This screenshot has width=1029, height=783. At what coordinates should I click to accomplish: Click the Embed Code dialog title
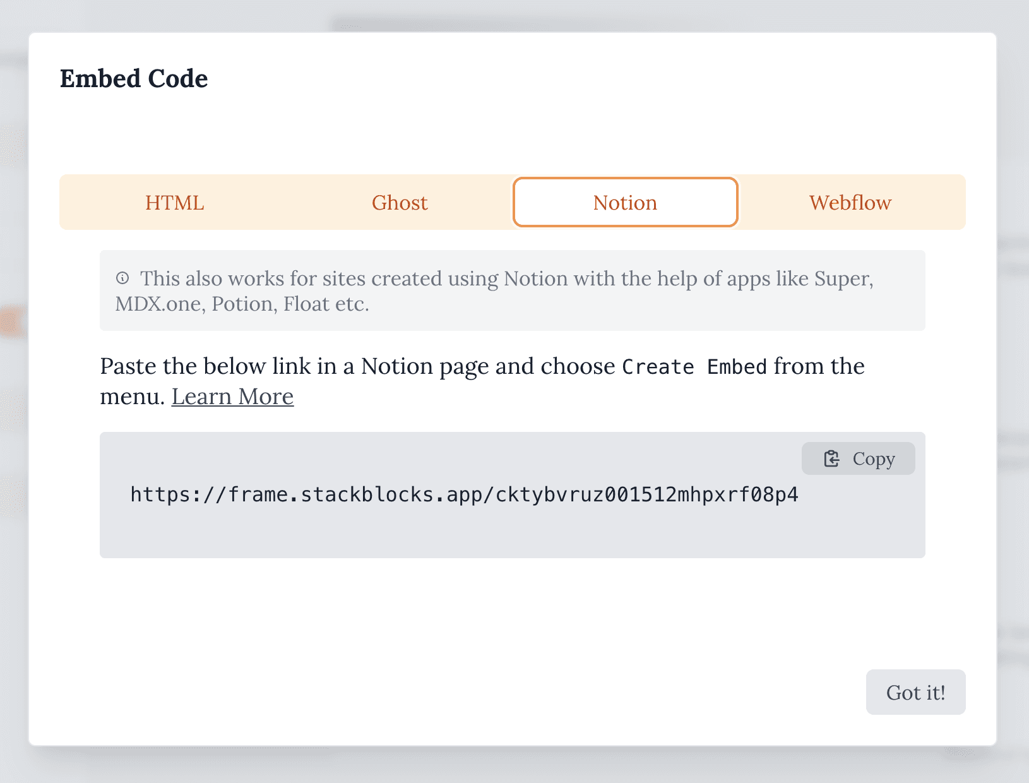point(134,78)
